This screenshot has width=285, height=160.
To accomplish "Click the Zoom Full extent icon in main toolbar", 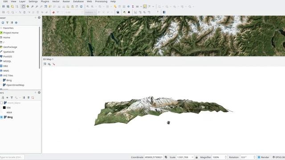I will tap(45, 7).
